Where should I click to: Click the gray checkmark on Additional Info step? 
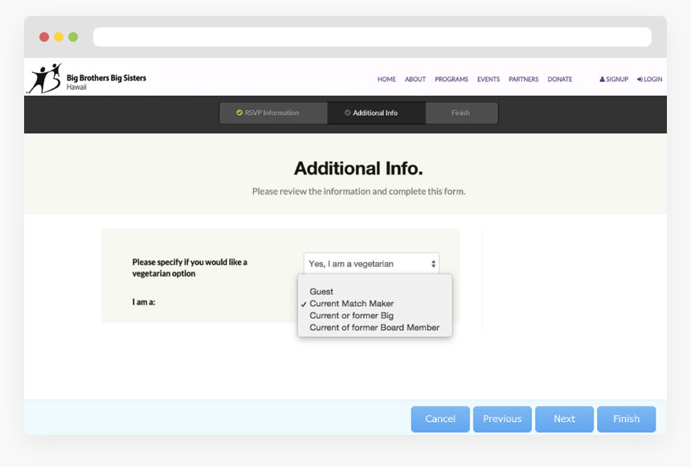[x=348, y=113]
